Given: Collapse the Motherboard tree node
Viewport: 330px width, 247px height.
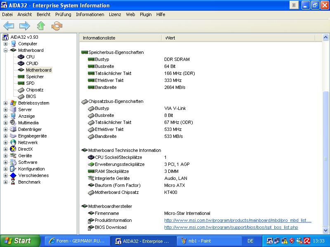Looking at the screenshot, I should (x=5, y=50).
